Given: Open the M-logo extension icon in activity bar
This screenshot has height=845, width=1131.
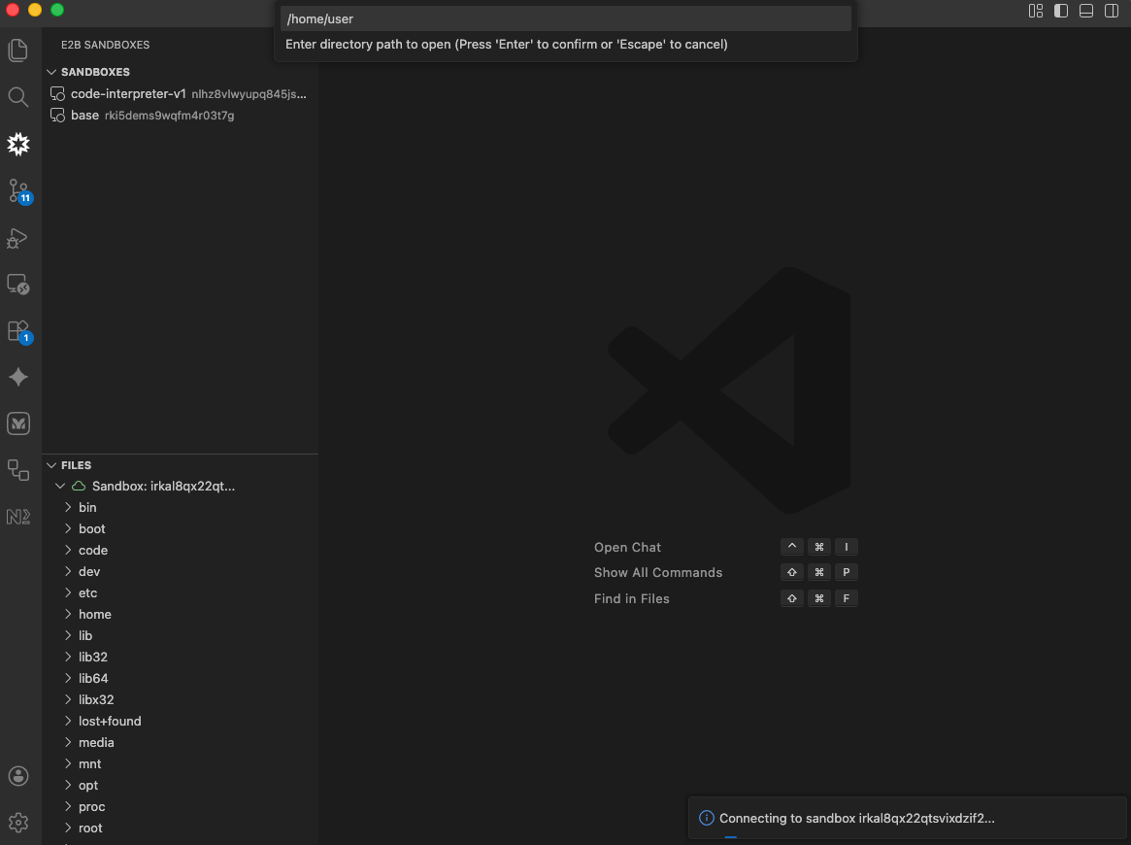Looking at the screenshot, I should [18, 423].
